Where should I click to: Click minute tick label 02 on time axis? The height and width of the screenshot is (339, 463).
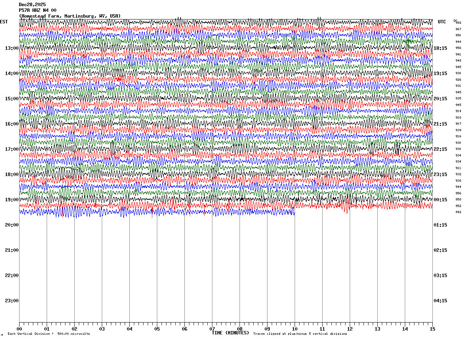pyautogui.click(x=74, y=329)
